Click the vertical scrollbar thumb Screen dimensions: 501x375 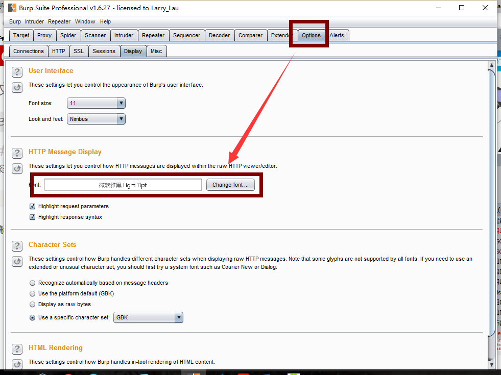491,203
